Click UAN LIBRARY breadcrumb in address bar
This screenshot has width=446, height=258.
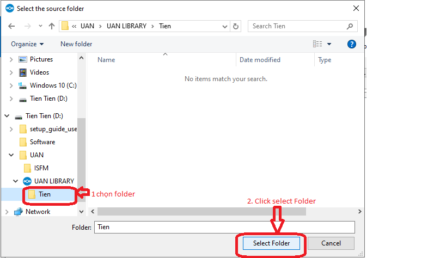pos(126,26)
